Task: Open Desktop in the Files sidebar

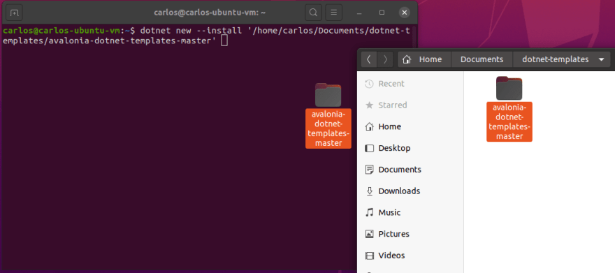Action: click(x=410, y=149)
